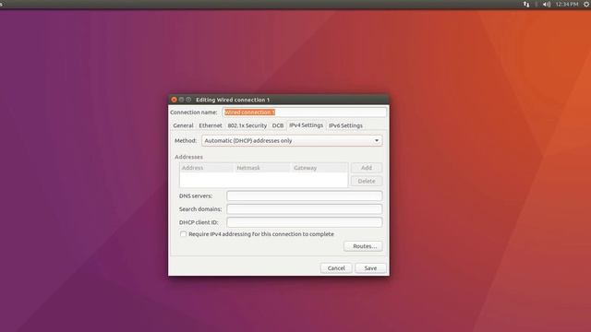Image resolution: width=591 pixels, height=332 pixels.
Task: Click the Add address button
Action: pos(367,168)
